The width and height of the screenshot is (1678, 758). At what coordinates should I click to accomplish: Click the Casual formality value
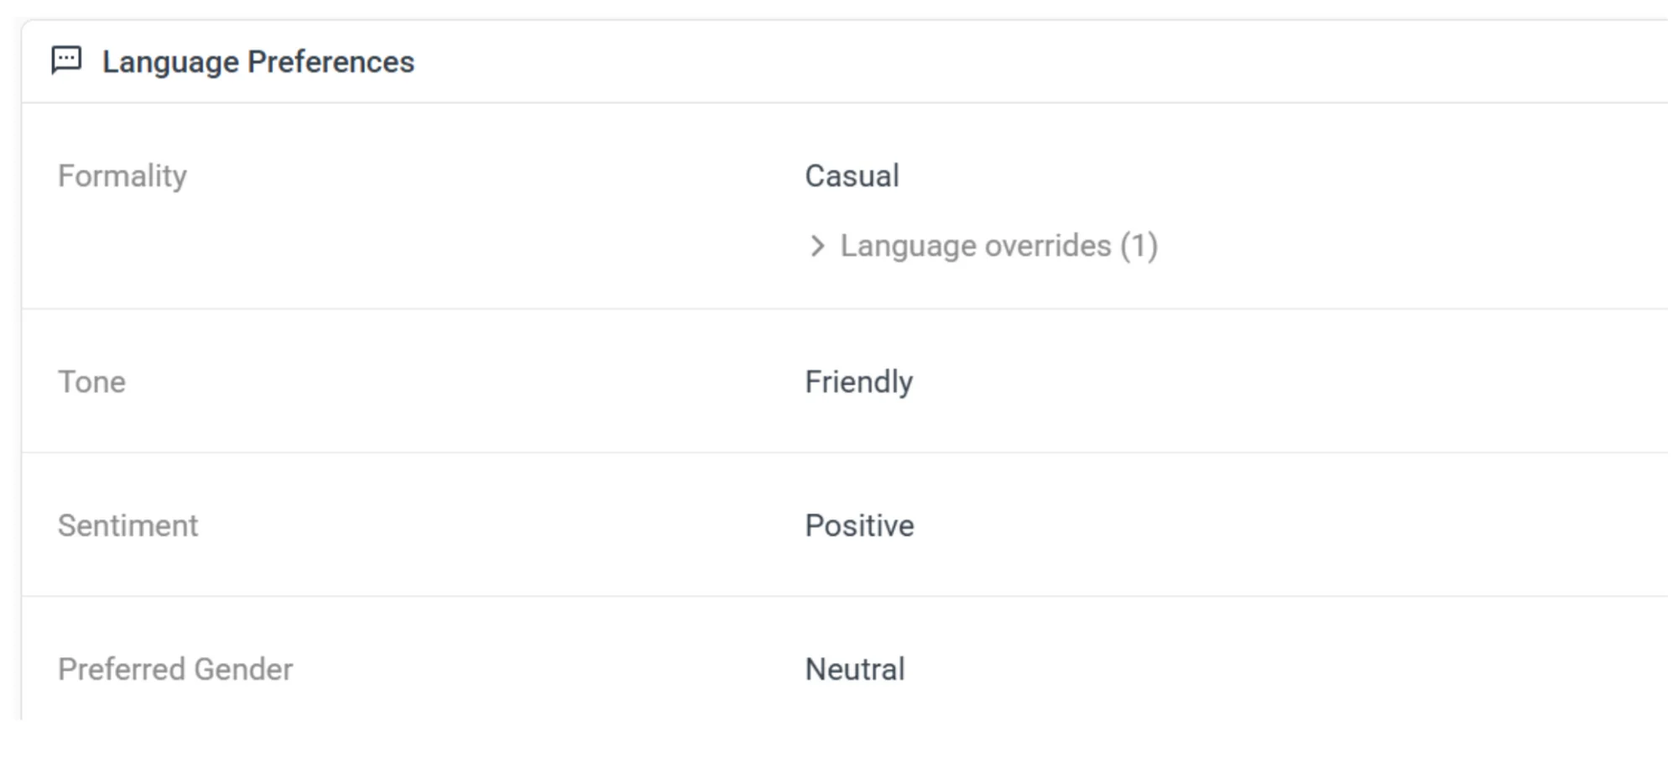tap(852, 176)
